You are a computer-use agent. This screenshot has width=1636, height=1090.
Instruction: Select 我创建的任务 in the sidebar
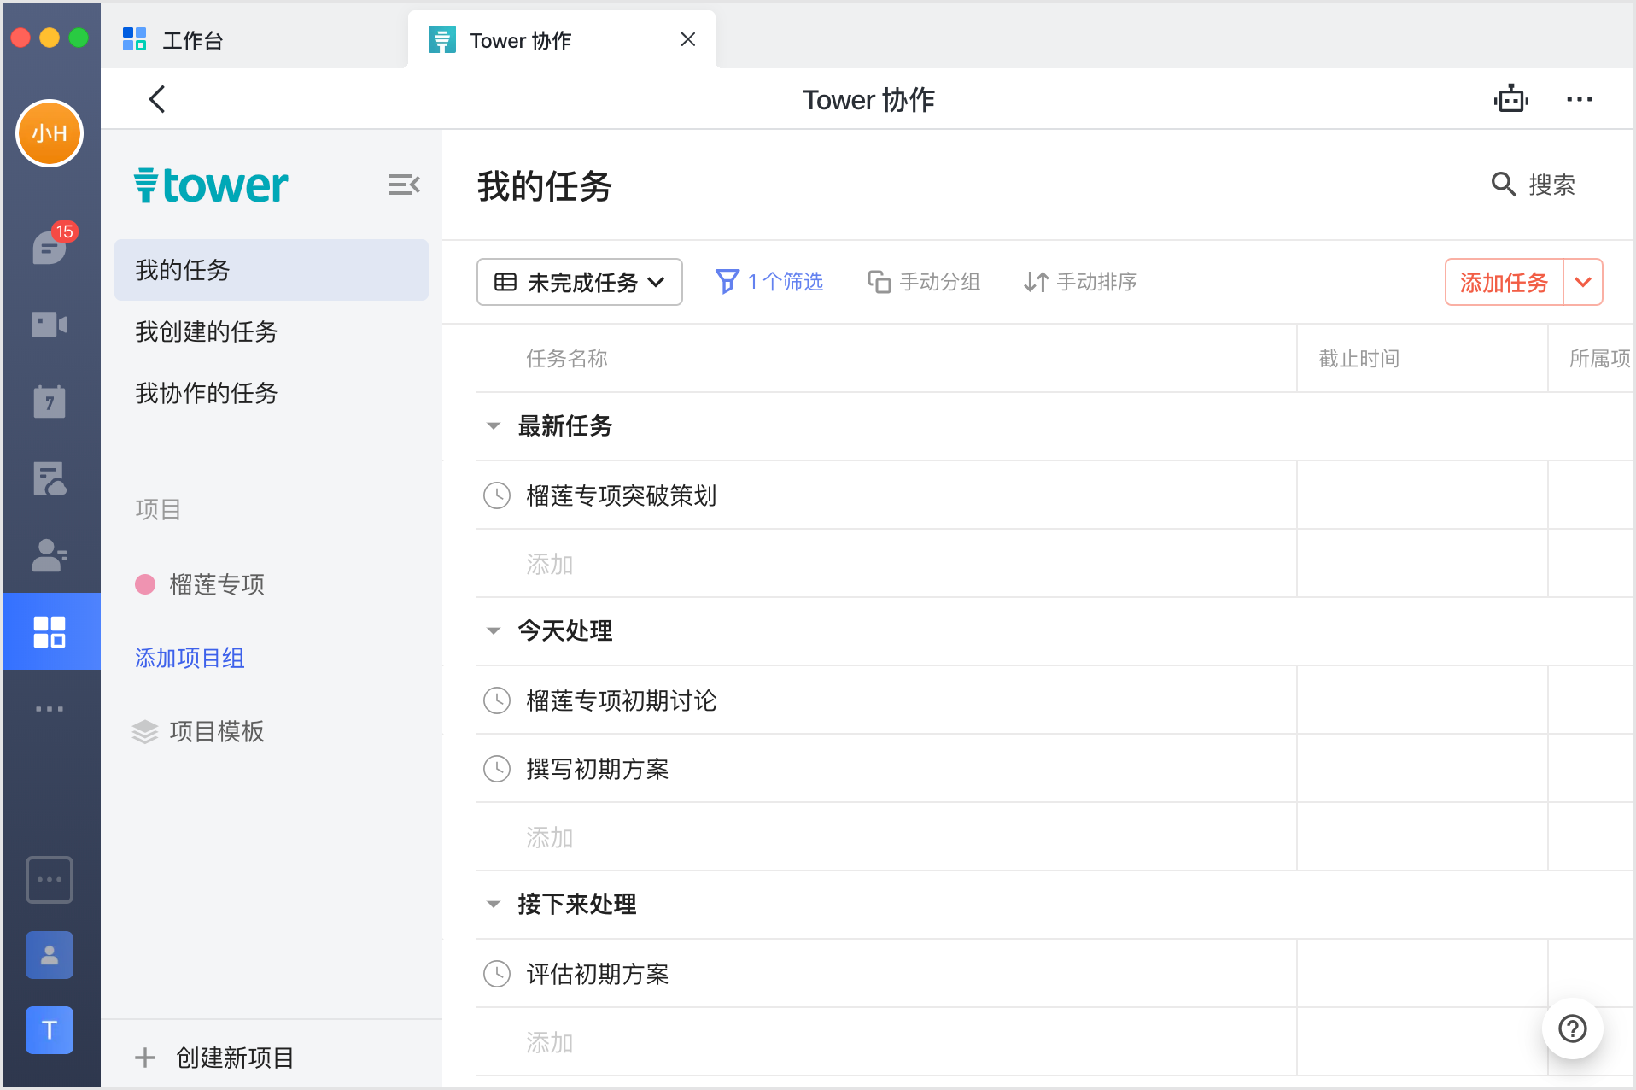(207, 331)
